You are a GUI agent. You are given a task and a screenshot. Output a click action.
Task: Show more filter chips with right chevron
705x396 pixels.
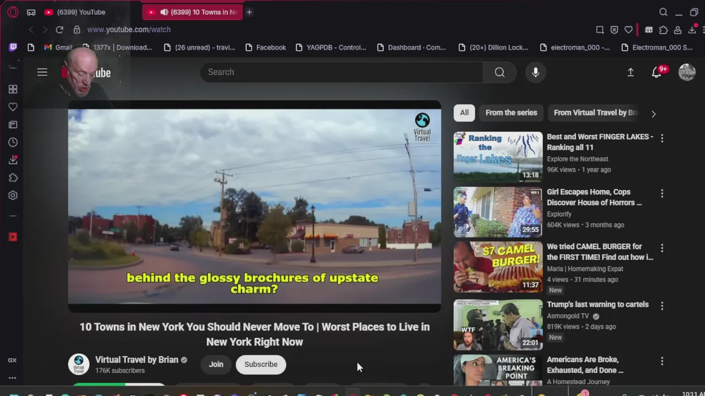click(x=653, y=114)
